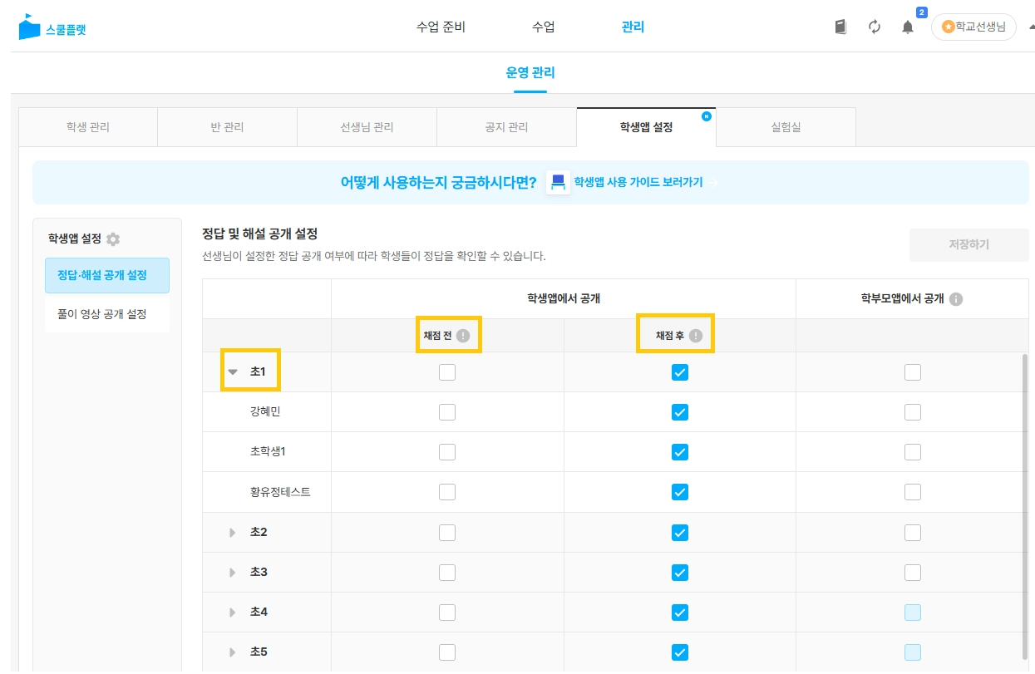The height and width of the screenshot is (674, 1035).
Task: Click the info icon next to 채점 전
Action: point(463,336)
